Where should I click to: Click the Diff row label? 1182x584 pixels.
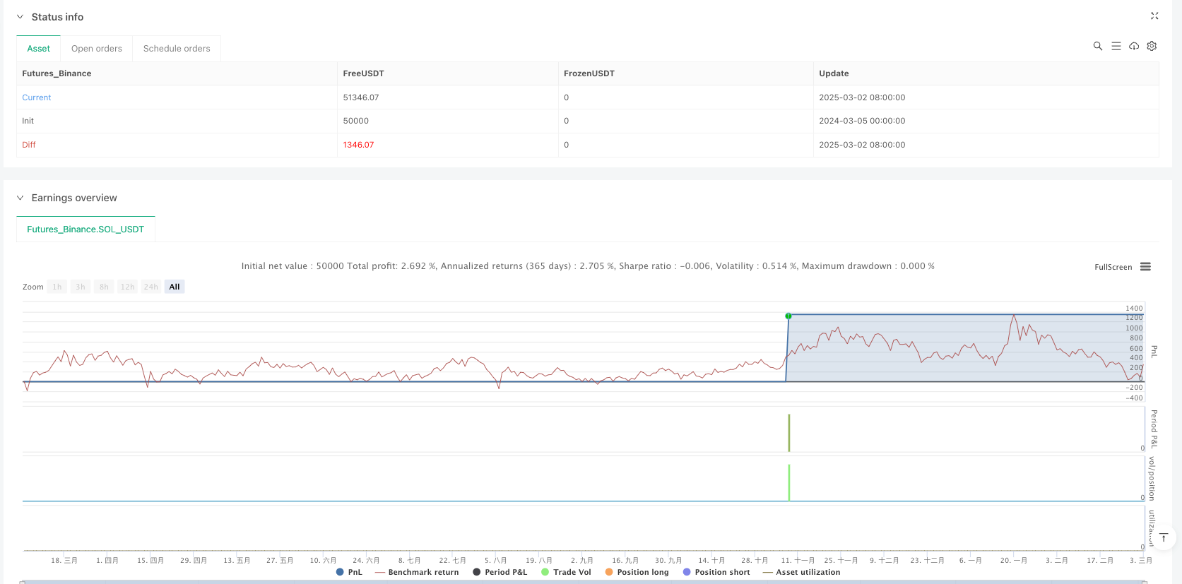(x=29, y=145)
